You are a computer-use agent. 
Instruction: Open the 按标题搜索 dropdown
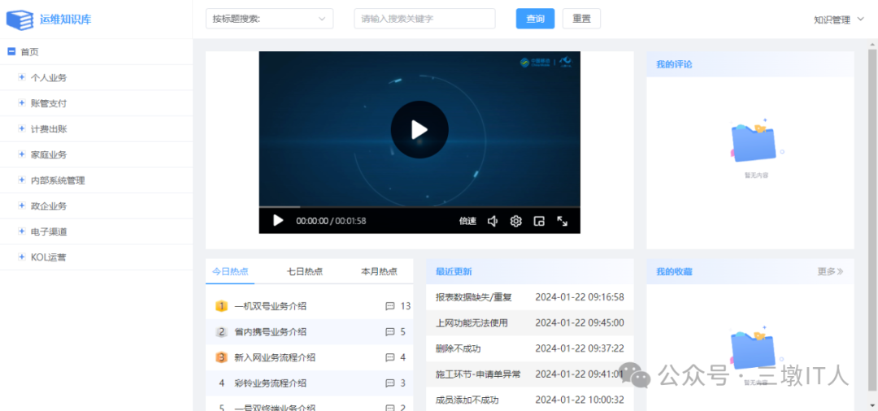click(269, 19)
